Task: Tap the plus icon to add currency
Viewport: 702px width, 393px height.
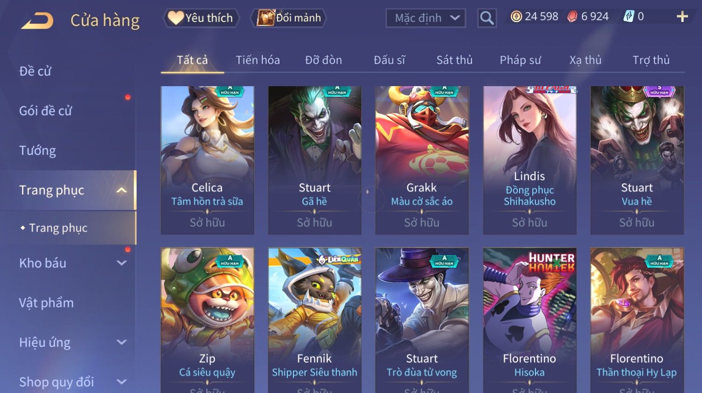Action: (682, 17)
